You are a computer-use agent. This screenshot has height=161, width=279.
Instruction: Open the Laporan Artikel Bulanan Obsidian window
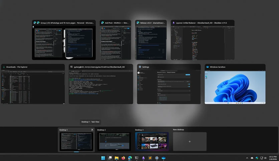203,40
